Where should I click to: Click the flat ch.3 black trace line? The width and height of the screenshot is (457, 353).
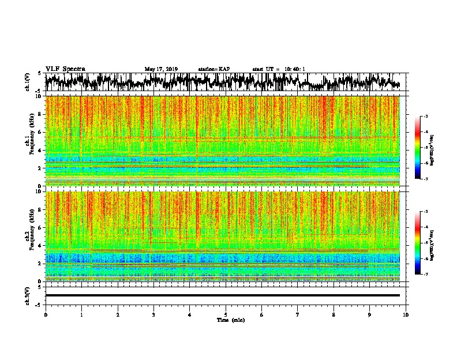(x=223, y=295)
